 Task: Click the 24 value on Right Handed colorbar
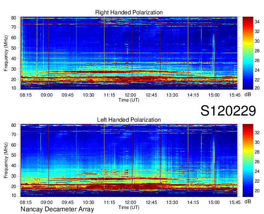tap(257, 70)
